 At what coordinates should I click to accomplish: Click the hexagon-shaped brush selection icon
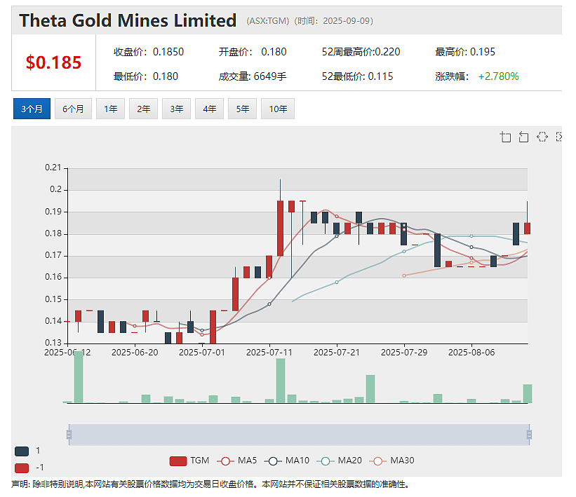(x=542, y=137)
